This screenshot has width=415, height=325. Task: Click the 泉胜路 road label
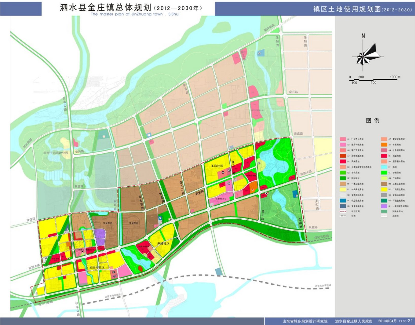pyautogui.click(x=313, y=227)
